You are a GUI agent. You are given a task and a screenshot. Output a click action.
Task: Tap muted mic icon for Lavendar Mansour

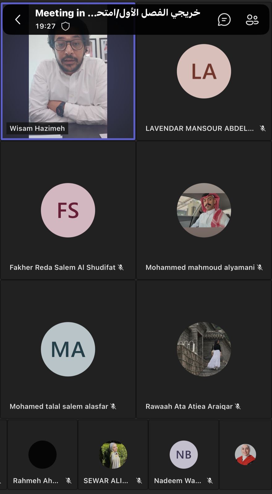pos(263,128)
